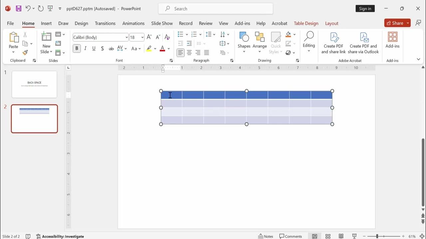Open the table Layout tab
The width and height of the screenshot is (426, 239).
(331, 23)
